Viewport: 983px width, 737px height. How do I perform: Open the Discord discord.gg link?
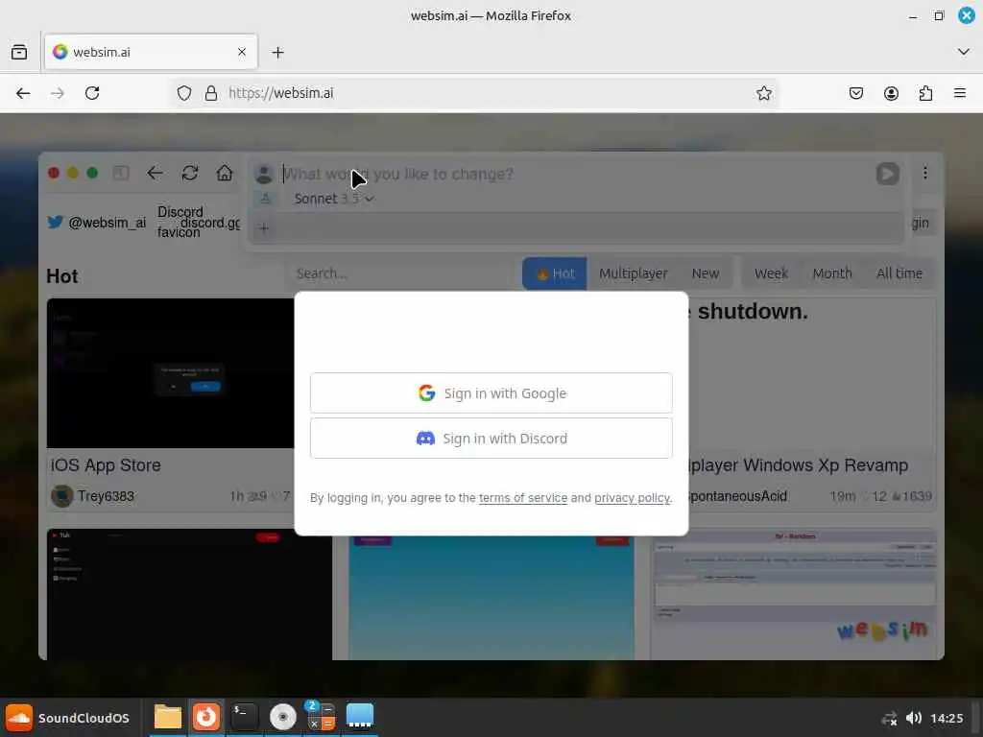pyautogui.click(x=199, y=222)
